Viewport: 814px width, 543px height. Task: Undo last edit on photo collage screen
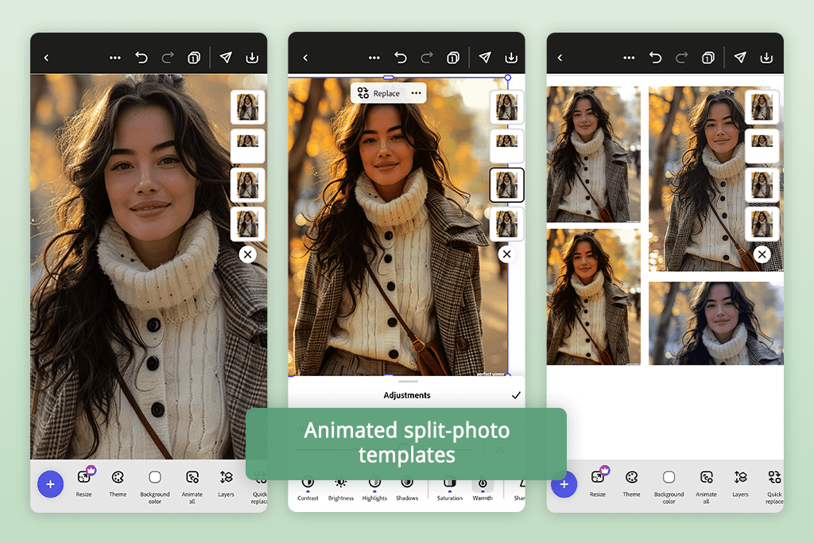(655, 57)
